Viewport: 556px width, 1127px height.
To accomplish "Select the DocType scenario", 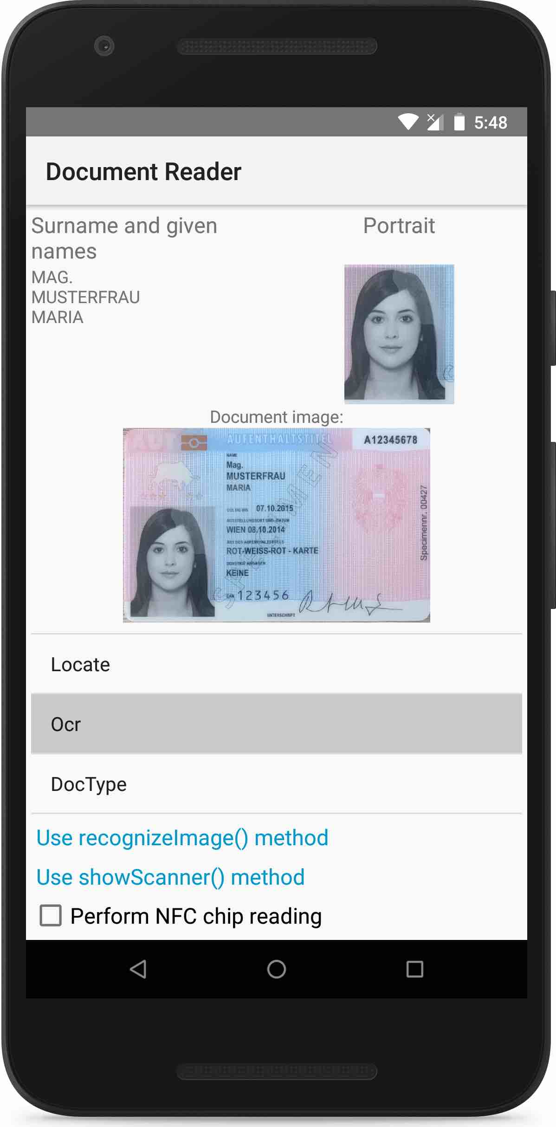I will pyautogui.click(x=276, y=784).
